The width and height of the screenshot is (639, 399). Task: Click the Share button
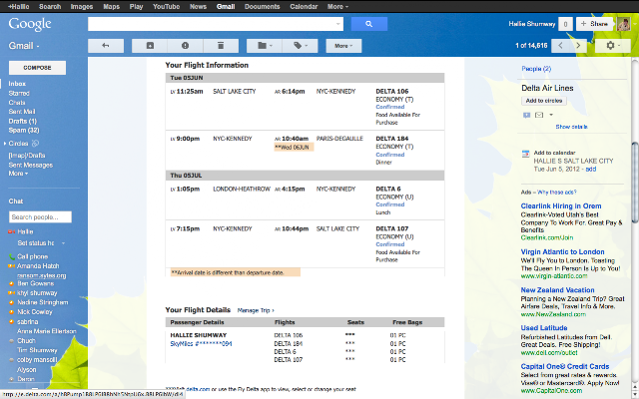[x=594, y=24]
